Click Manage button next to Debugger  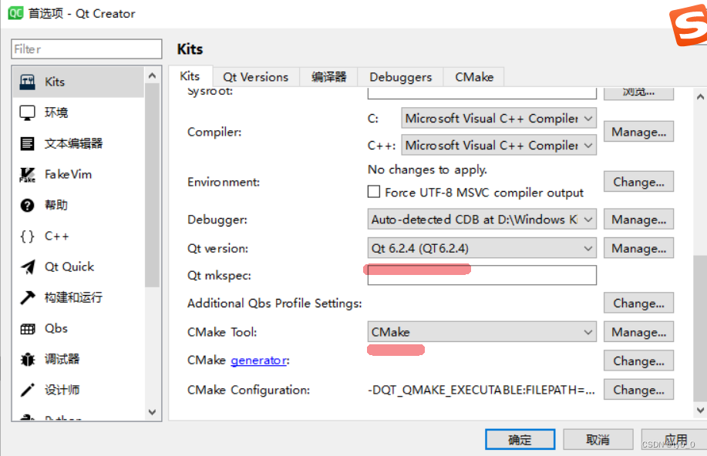[x=638, y=220]
